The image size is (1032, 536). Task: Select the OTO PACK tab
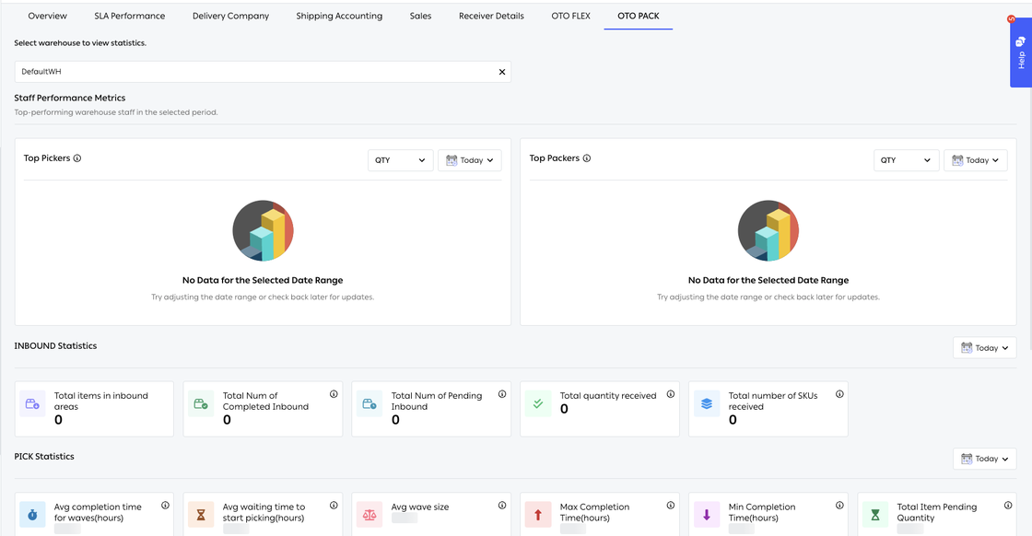(x=639, y=16)
